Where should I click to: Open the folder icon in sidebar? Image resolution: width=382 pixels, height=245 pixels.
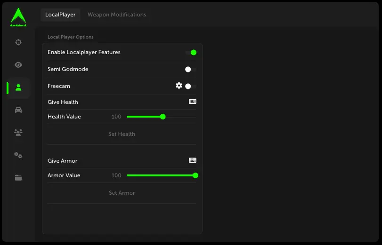18,178
